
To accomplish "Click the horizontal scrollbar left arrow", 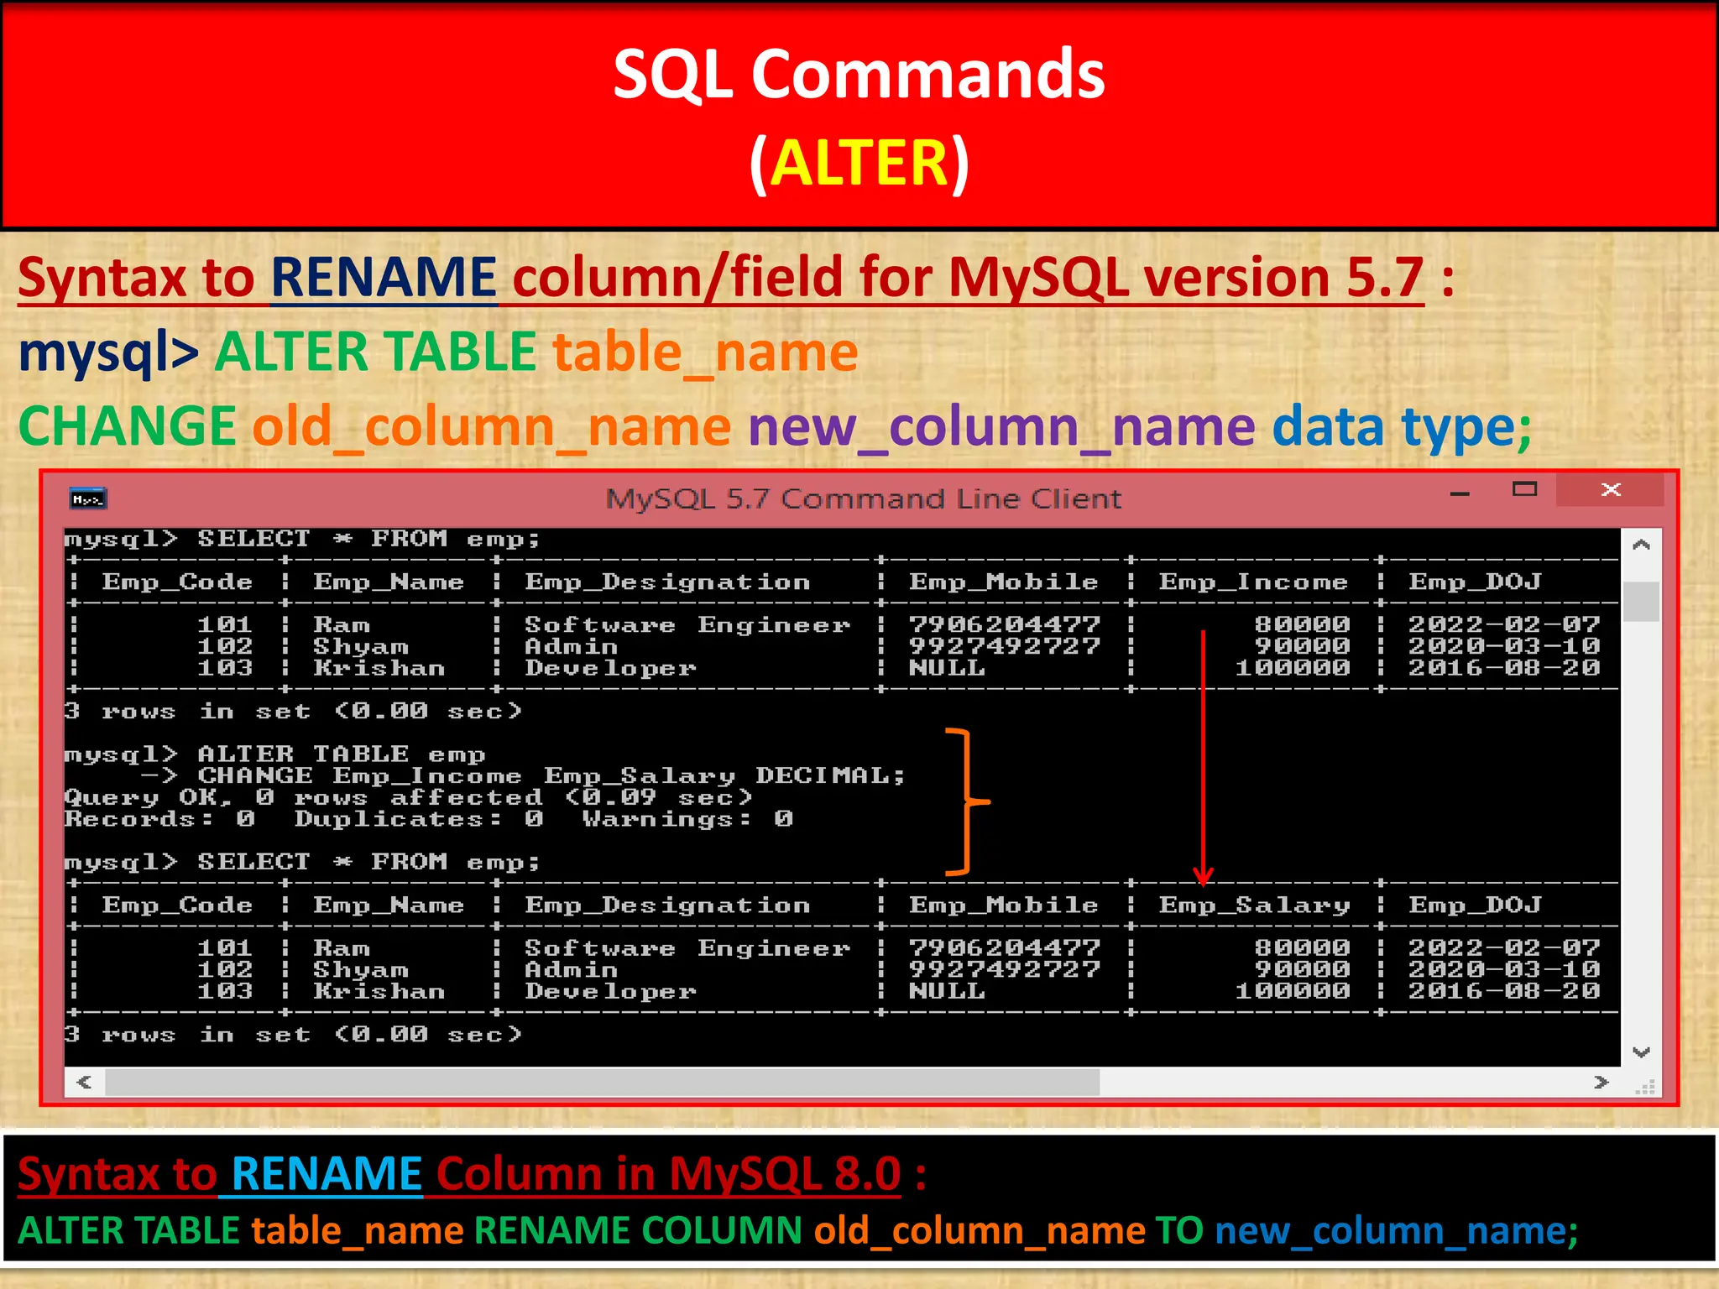I will pyautogui.click(x=84, y=1082).
